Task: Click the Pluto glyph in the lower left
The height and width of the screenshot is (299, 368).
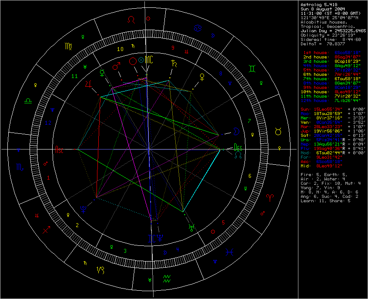Action: [x=84, y=209]
